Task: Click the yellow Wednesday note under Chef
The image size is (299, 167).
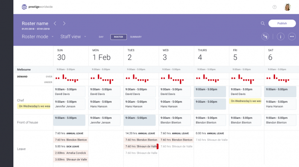Action: tap(34, 106)
